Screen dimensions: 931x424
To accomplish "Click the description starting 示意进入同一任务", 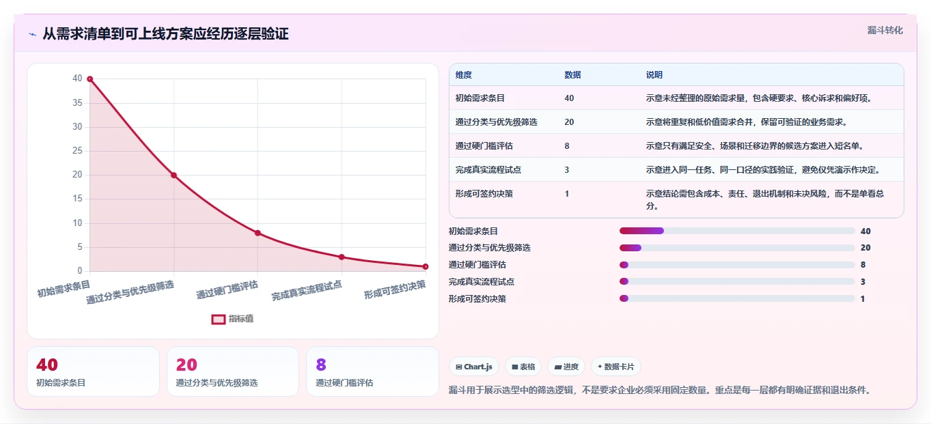I will tap(764, 170).
